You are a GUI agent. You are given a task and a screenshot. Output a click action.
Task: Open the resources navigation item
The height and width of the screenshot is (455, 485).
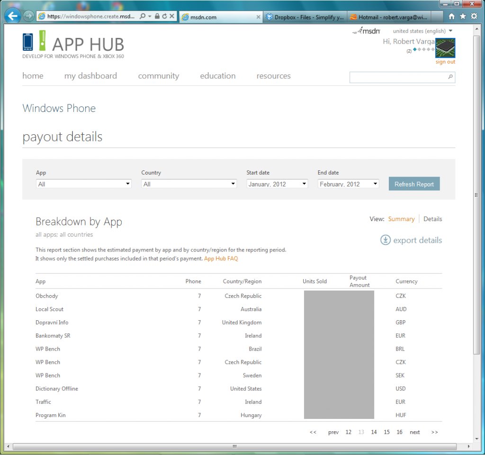pos(273,76)
